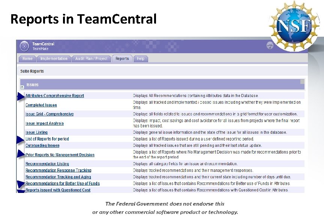Click description 'Displays all fields related to issues and recommendations'
Image resolution: width=324 pixels, height=224 pixels.
(x=215, y=114)
